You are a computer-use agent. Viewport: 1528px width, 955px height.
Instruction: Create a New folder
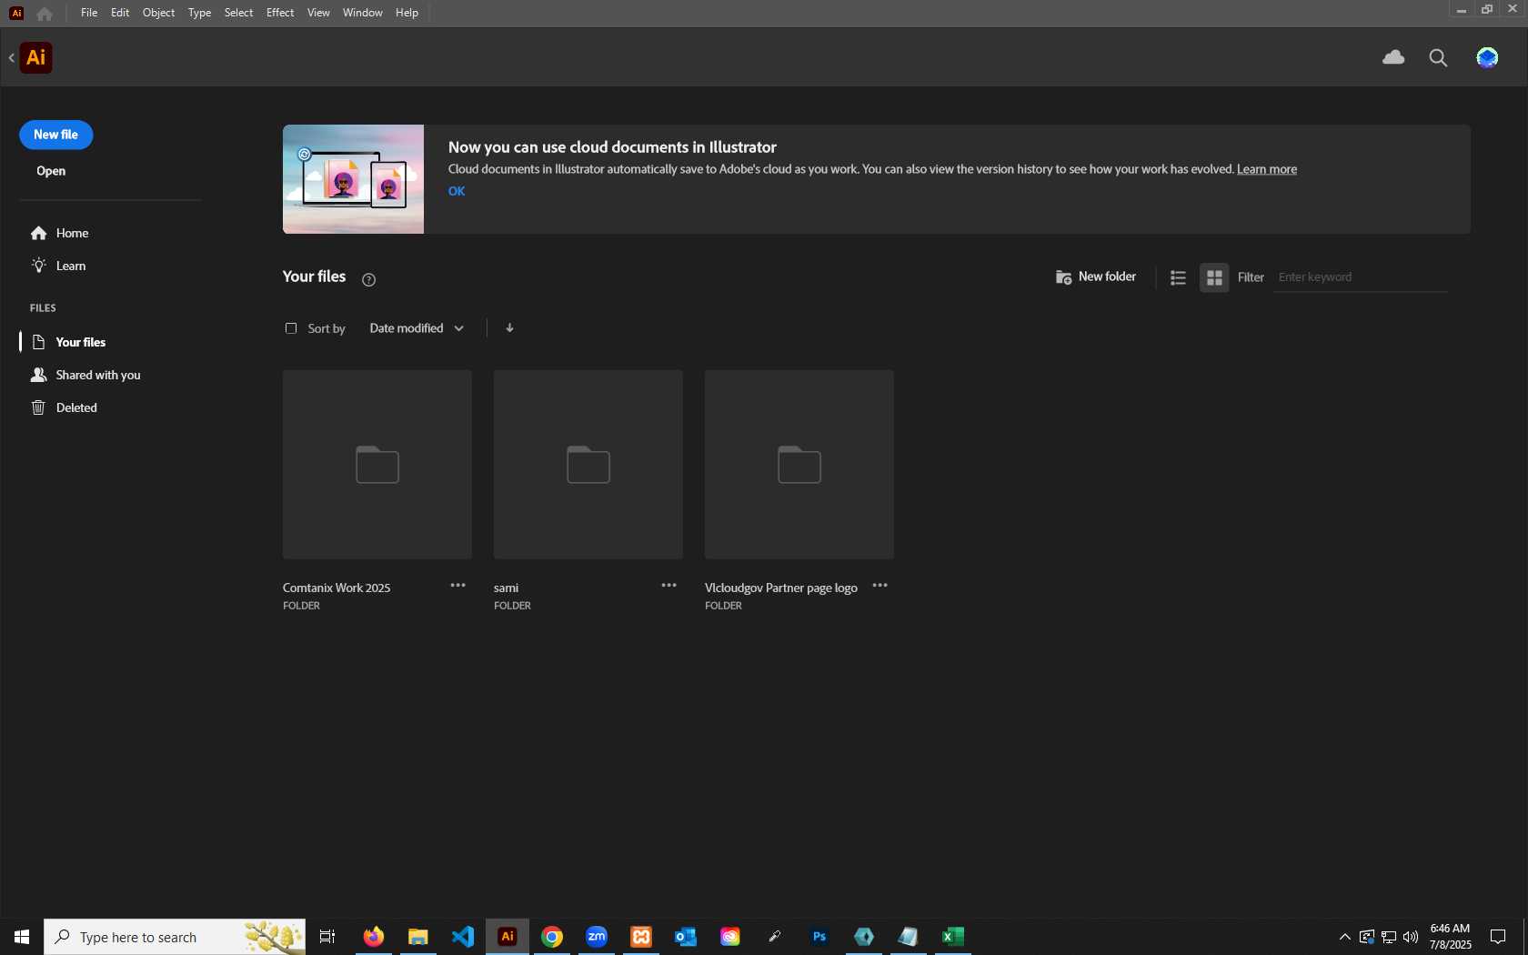[x=1096, y=276]
